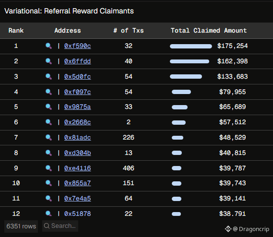The image size is (273, 237).
Task: Click the 226 transactions cell
Action: [129, 138]
